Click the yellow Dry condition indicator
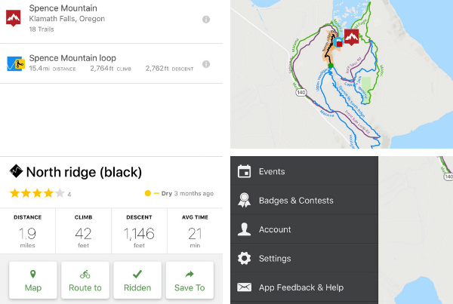 click(x=148, y=194)
